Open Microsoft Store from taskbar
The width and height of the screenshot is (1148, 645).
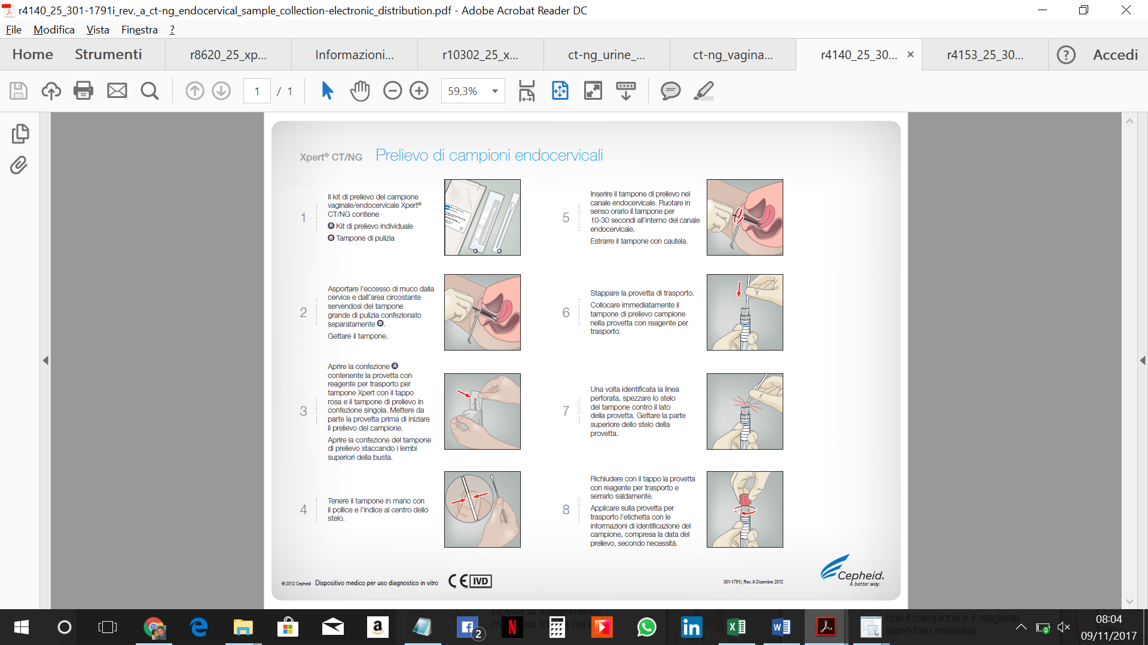tap(288, 627)
